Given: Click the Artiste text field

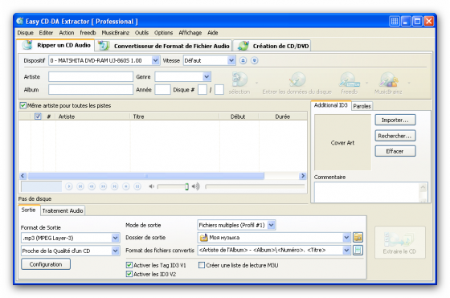Looking at the screenshot, I should click(91, 76).
